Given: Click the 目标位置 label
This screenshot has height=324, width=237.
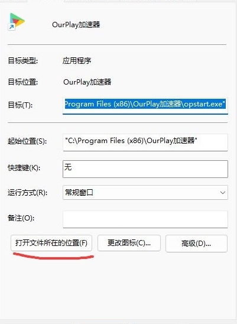Looking at the screenshot, I should pyautogui.click(x=23, y=82).
